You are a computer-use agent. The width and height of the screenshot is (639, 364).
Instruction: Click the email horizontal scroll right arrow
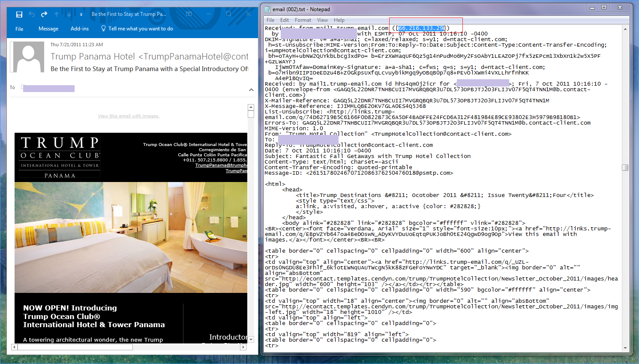(x=243, y=347)
